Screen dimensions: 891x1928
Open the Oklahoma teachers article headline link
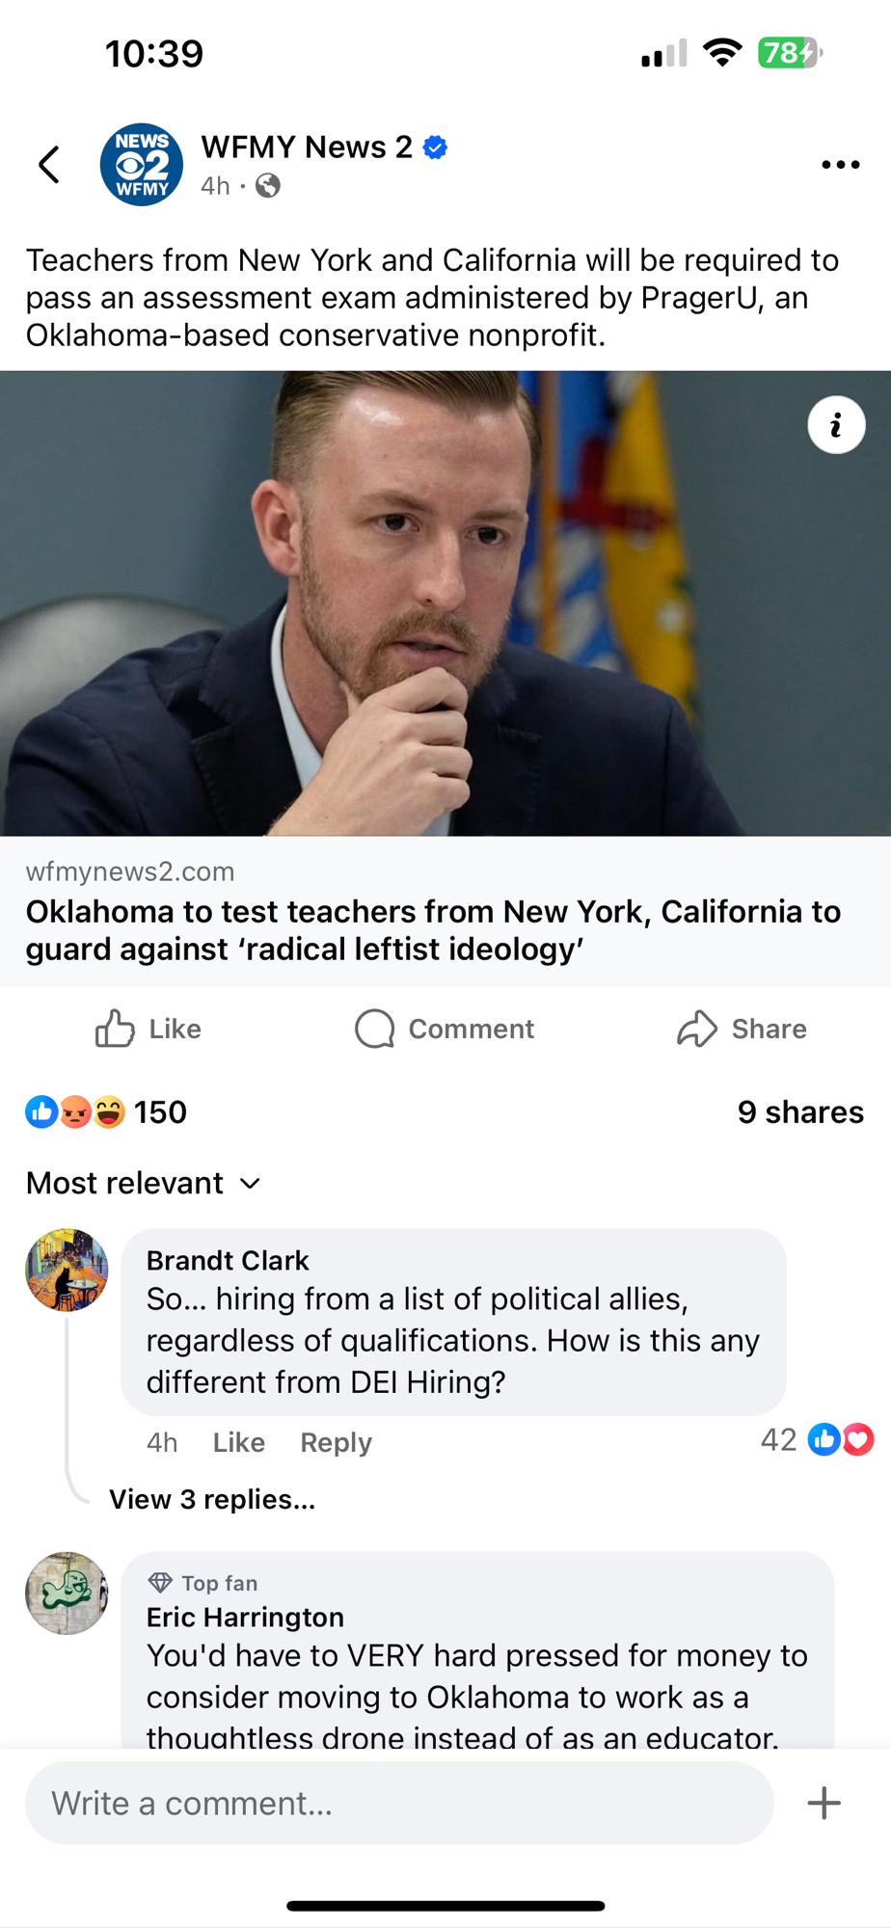tap(433, 930)
